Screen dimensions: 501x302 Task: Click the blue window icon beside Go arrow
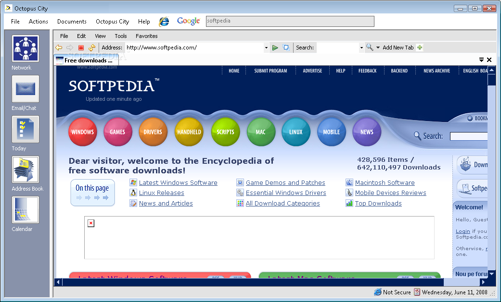[286, 48]
